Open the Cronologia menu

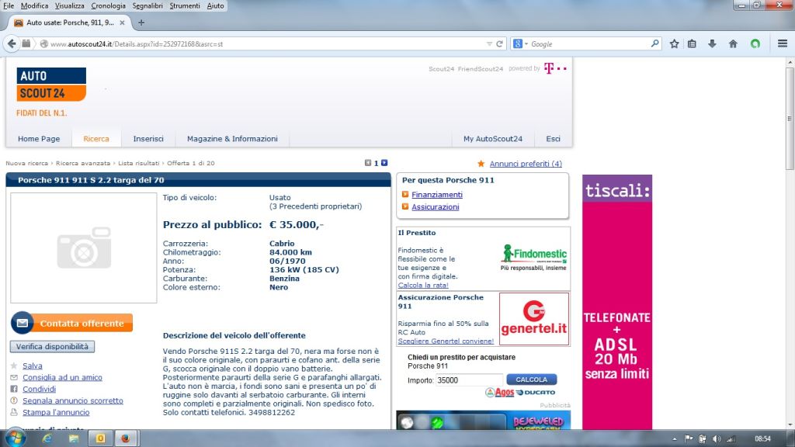[108, 5]
